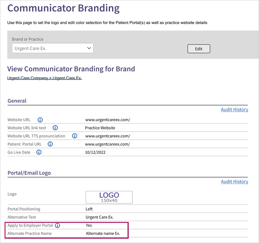The height and width of the screenshot is (243, 259).
Task: Click the Alternate name Ex. value
Action: [103, 233]
